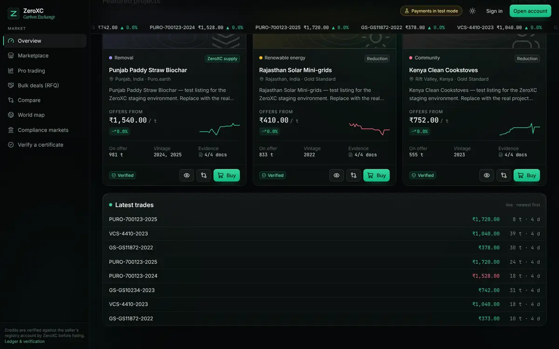Click the Rajasthan card red sparkline chart

[369, 129]
